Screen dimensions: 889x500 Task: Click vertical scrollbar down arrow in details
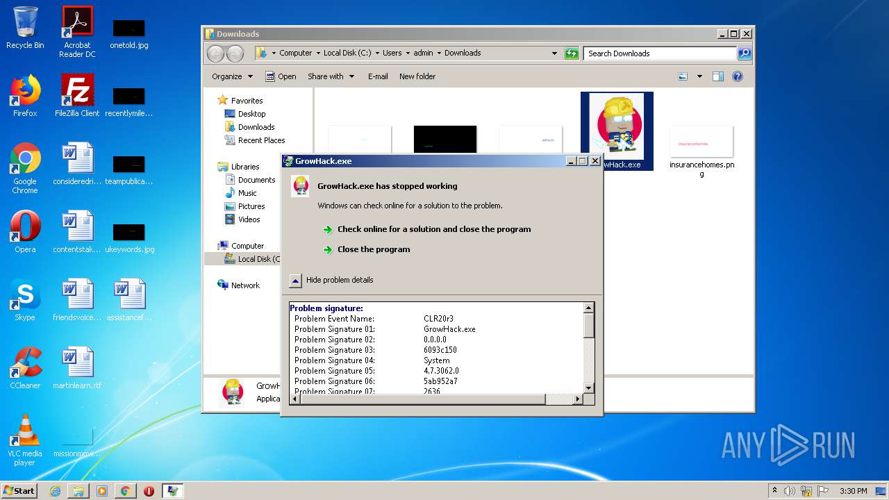[x=588, y=388]
